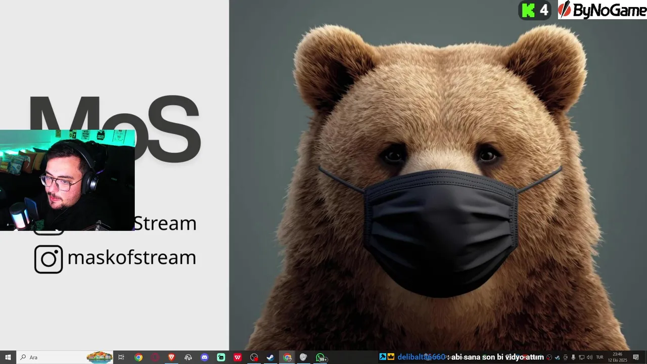
Task: Click the Ara search box in taskbar
Action: point(65,357)
